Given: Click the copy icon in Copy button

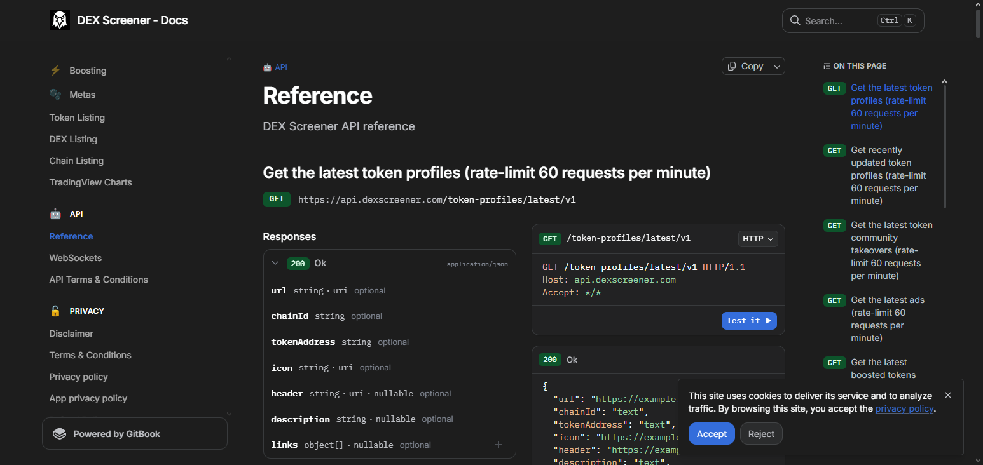Looking at the screenshot, I should click(732, 66).
